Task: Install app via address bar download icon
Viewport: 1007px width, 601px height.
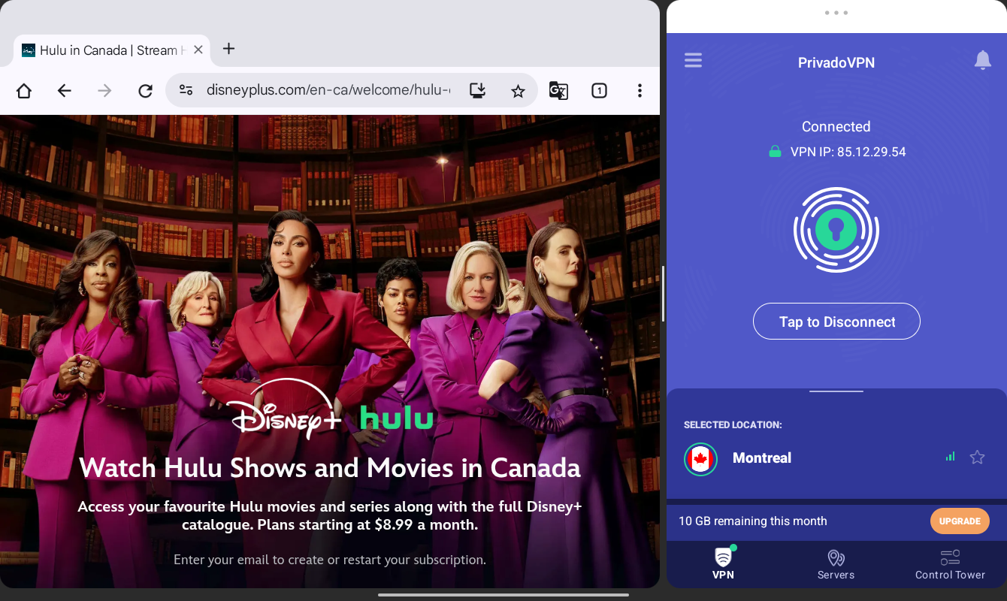Action: (x=477, y=90)
